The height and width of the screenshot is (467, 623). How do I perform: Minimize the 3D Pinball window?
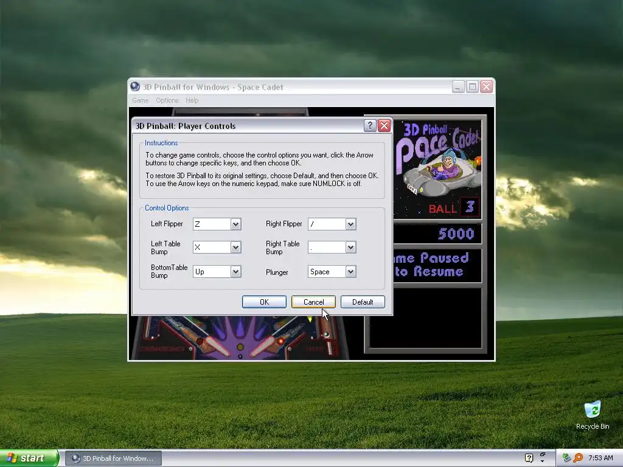(458, 86)
